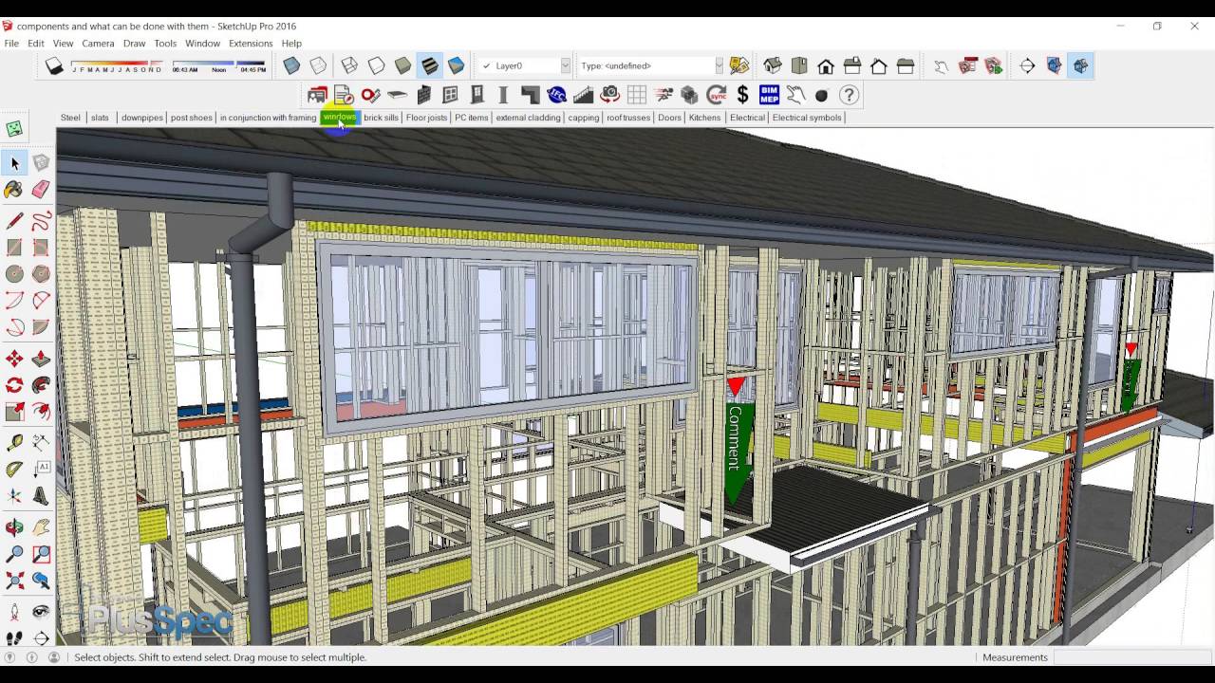Choose the Push/Pull tool
Screen dimensions: 1215x683
coord(41,359)
